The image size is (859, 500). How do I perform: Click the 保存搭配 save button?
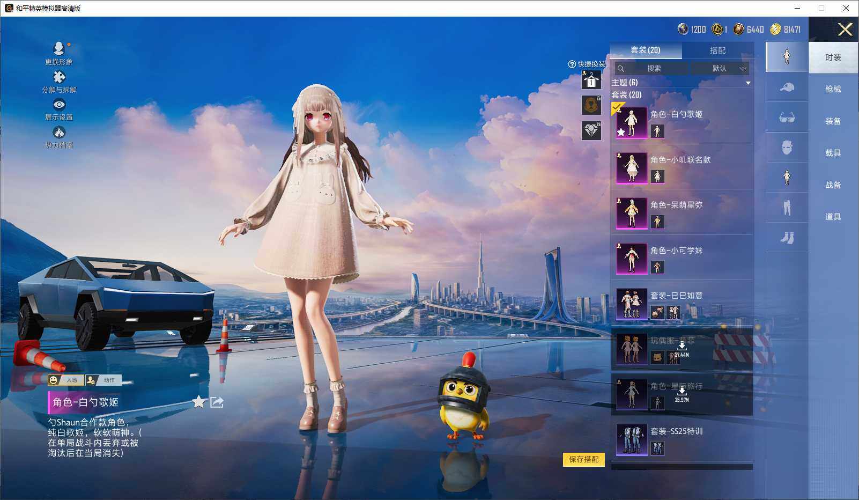click(584, 460)
